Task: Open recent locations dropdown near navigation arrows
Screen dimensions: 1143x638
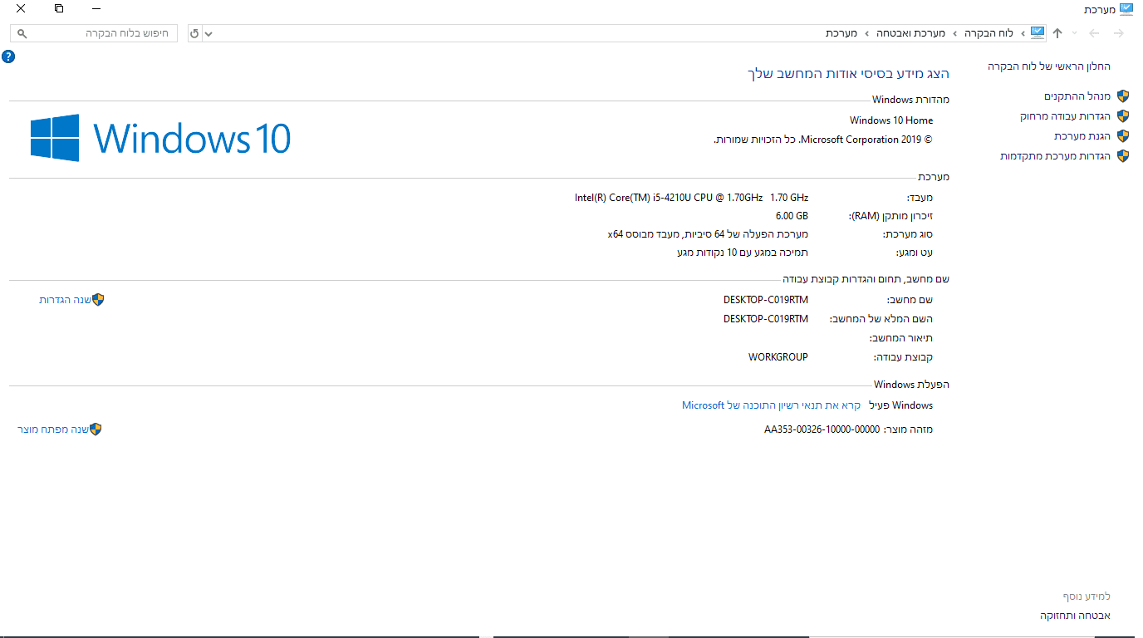Action: click(1075, 33)
